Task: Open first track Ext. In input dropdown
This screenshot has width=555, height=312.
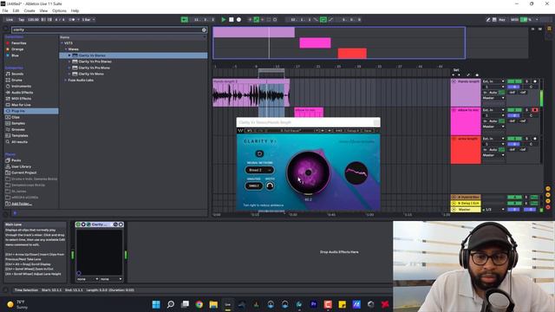Action: [493, 81]
